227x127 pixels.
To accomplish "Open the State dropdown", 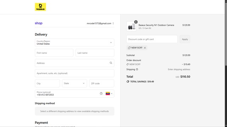I will [x=74, y=83].
